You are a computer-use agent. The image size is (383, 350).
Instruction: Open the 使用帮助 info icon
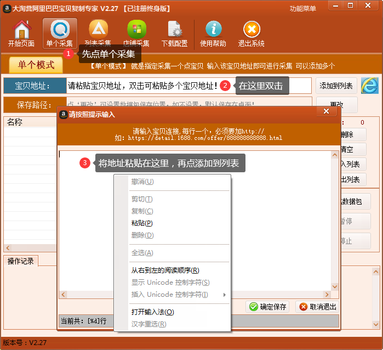(x=213, y=33)
